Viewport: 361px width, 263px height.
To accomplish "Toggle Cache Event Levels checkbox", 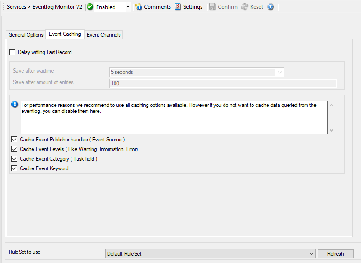I will pyautogui.click(x=15, y=149).
